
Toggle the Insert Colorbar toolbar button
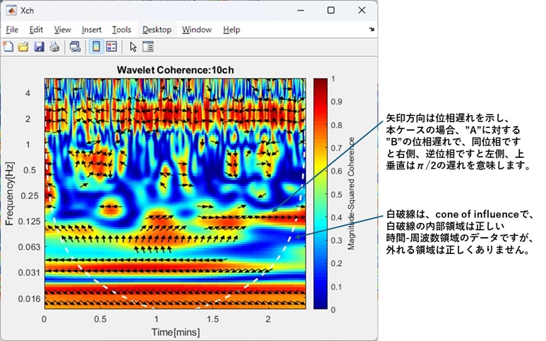click(96, 47)
